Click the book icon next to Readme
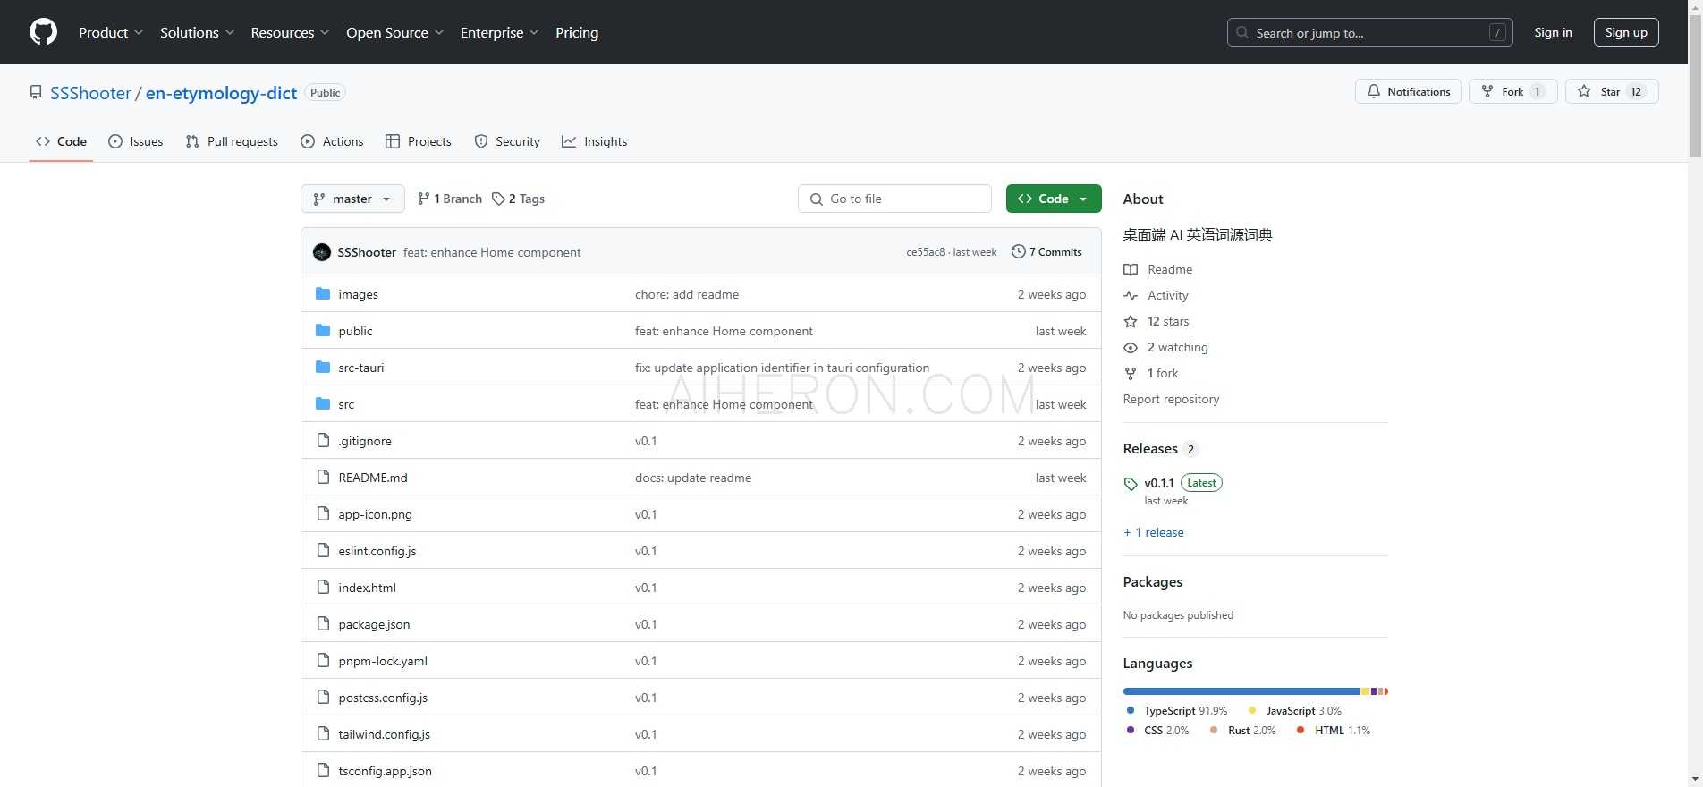Image resolution: width=1703 pixels, height=787 pixels. click(x=1131, y=269)
